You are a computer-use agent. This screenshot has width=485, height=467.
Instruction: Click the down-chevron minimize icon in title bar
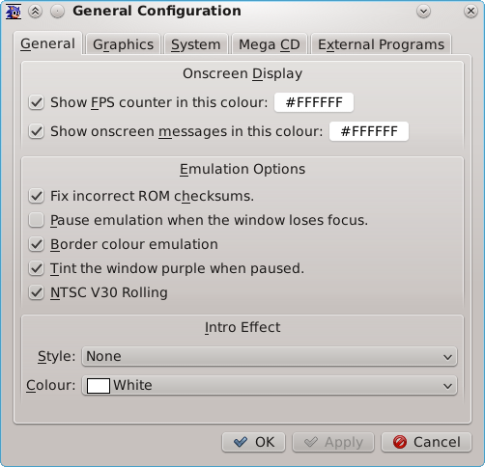(423, 12)
